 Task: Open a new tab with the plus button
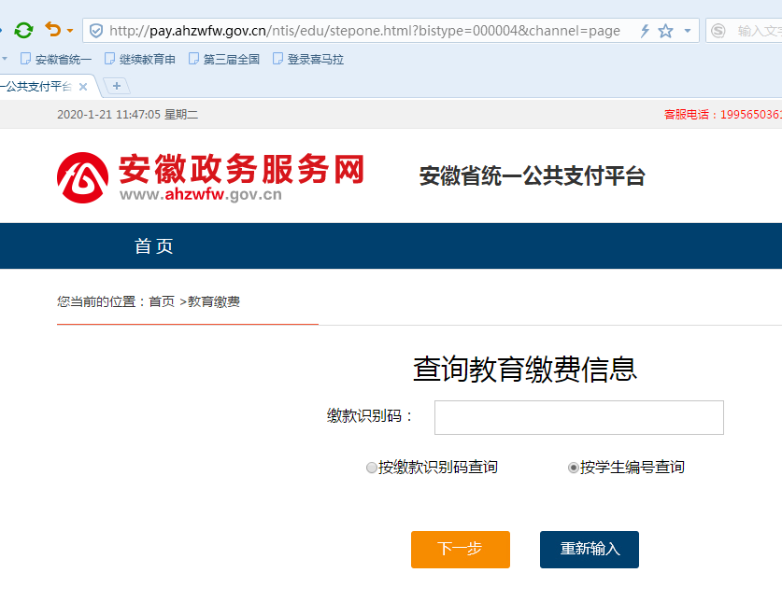117,86
